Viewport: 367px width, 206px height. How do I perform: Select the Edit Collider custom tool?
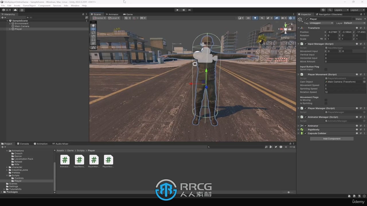93,48
